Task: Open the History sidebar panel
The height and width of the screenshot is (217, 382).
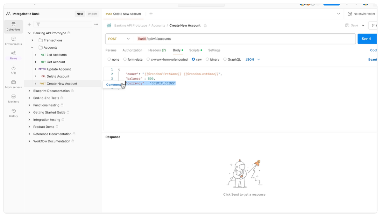Action: (x=13, y=113)
